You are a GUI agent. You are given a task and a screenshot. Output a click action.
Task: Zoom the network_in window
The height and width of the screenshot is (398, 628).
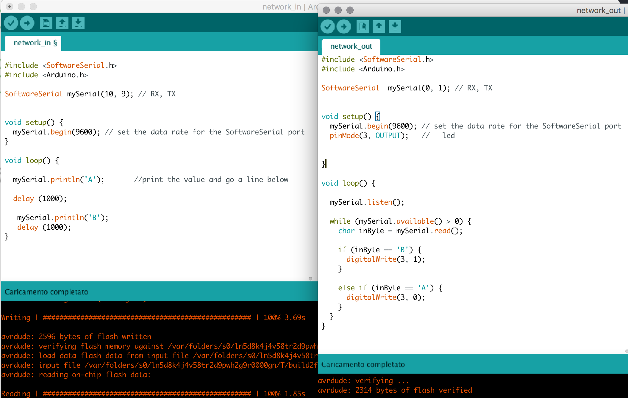(33, 7)
